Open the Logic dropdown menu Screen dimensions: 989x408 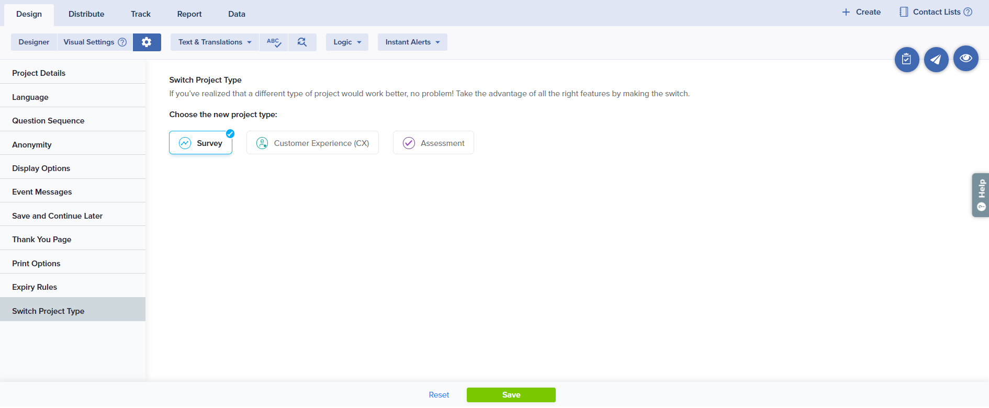pyautogui.click(x=347, y=42)
